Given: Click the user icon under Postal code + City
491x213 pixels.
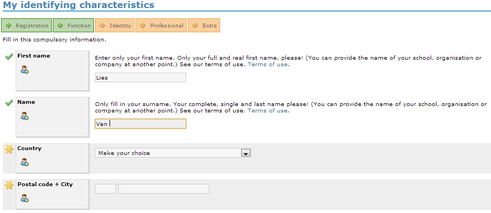Looking at the screenshot, I should [x=24, y=198].
